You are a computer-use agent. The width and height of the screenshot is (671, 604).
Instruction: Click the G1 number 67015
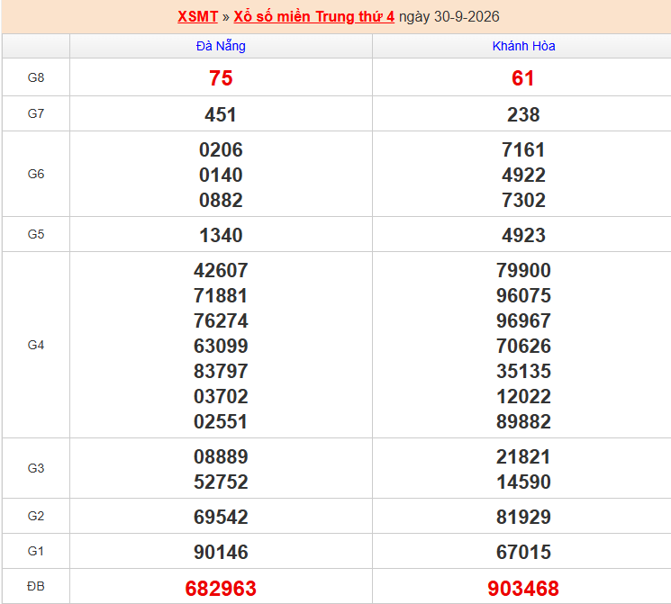(523, 552)
